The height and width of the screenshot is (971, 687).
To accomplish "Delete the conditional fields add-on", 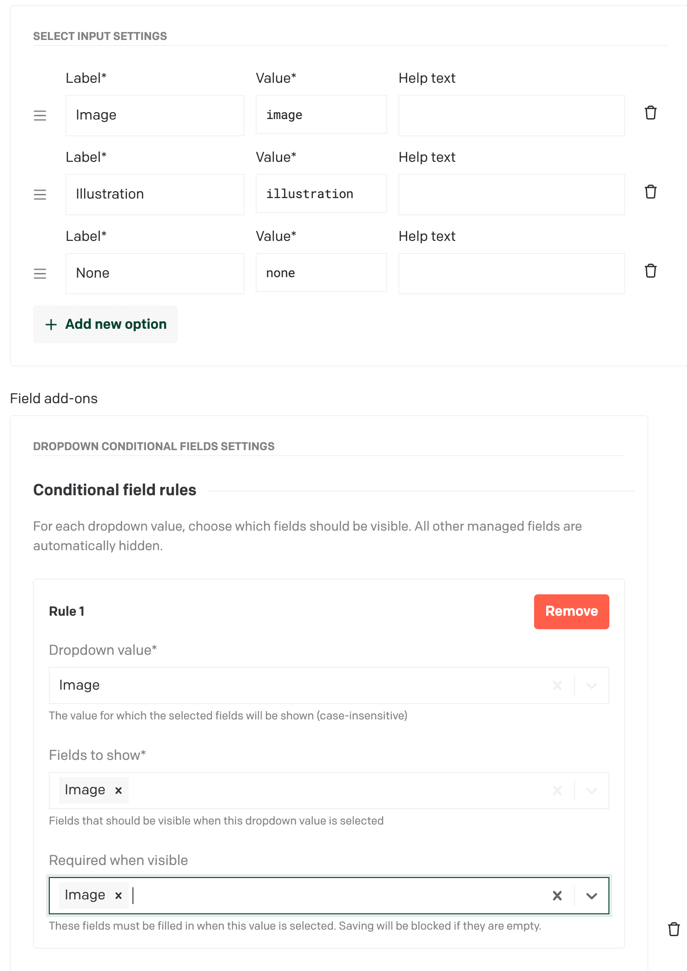I will point(674,929).
